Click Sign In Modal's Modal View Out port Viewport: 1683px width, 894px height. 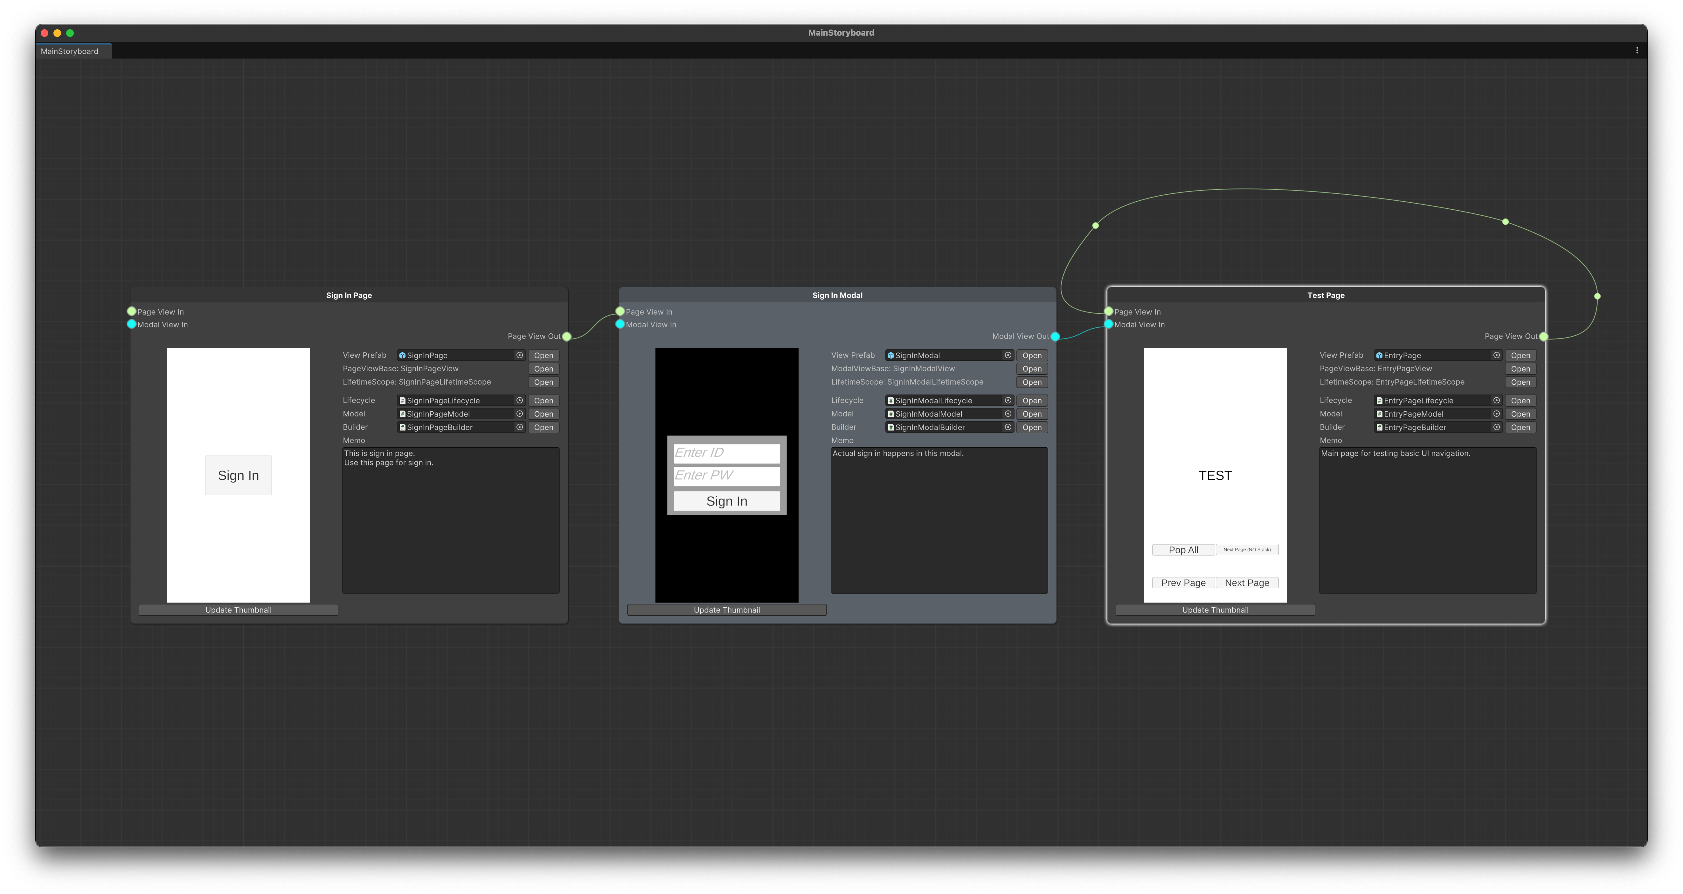[x=1055, y=337]
